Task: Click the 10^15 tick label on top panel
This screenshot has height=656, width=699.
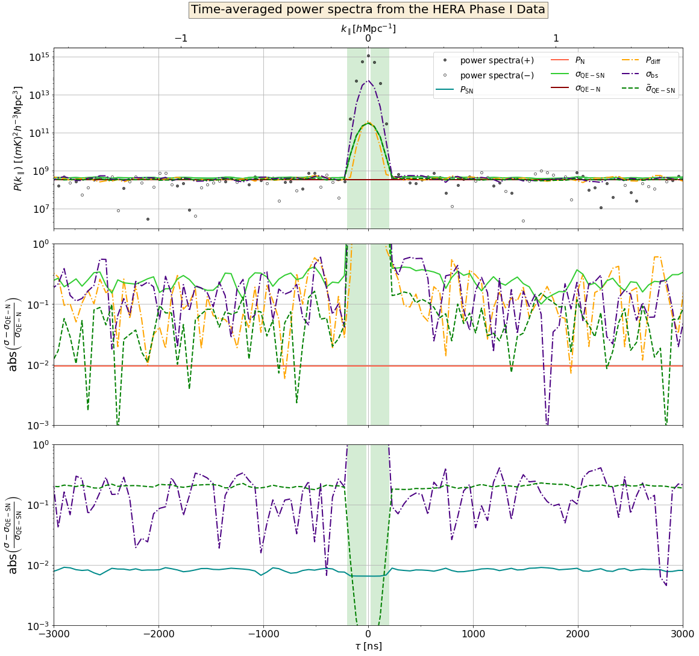Action: click(x=39, y=57)
